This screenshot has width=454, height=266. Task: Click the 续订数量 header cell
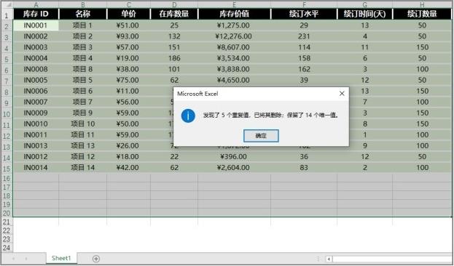pos(422,14)
